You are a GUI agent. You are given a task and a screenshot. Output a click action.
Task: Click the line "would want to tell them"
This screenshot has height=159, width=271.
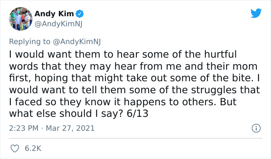coord(134,90)
